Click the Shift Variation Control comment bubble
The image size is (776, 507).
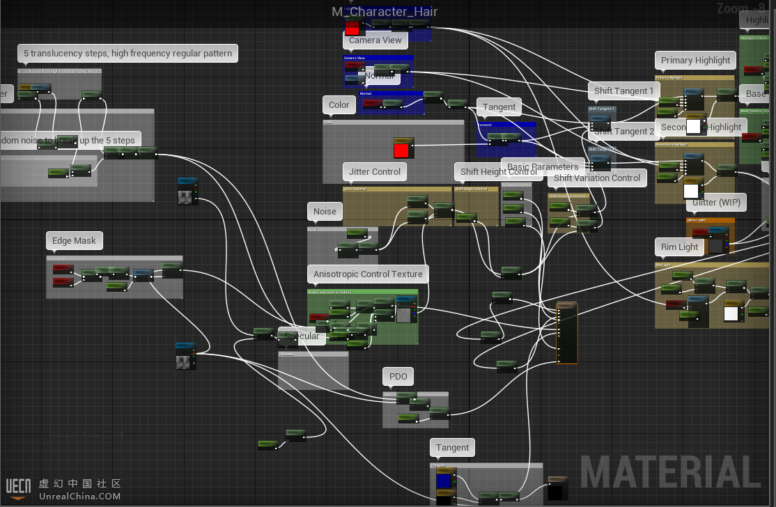click(x=596, y=178)
